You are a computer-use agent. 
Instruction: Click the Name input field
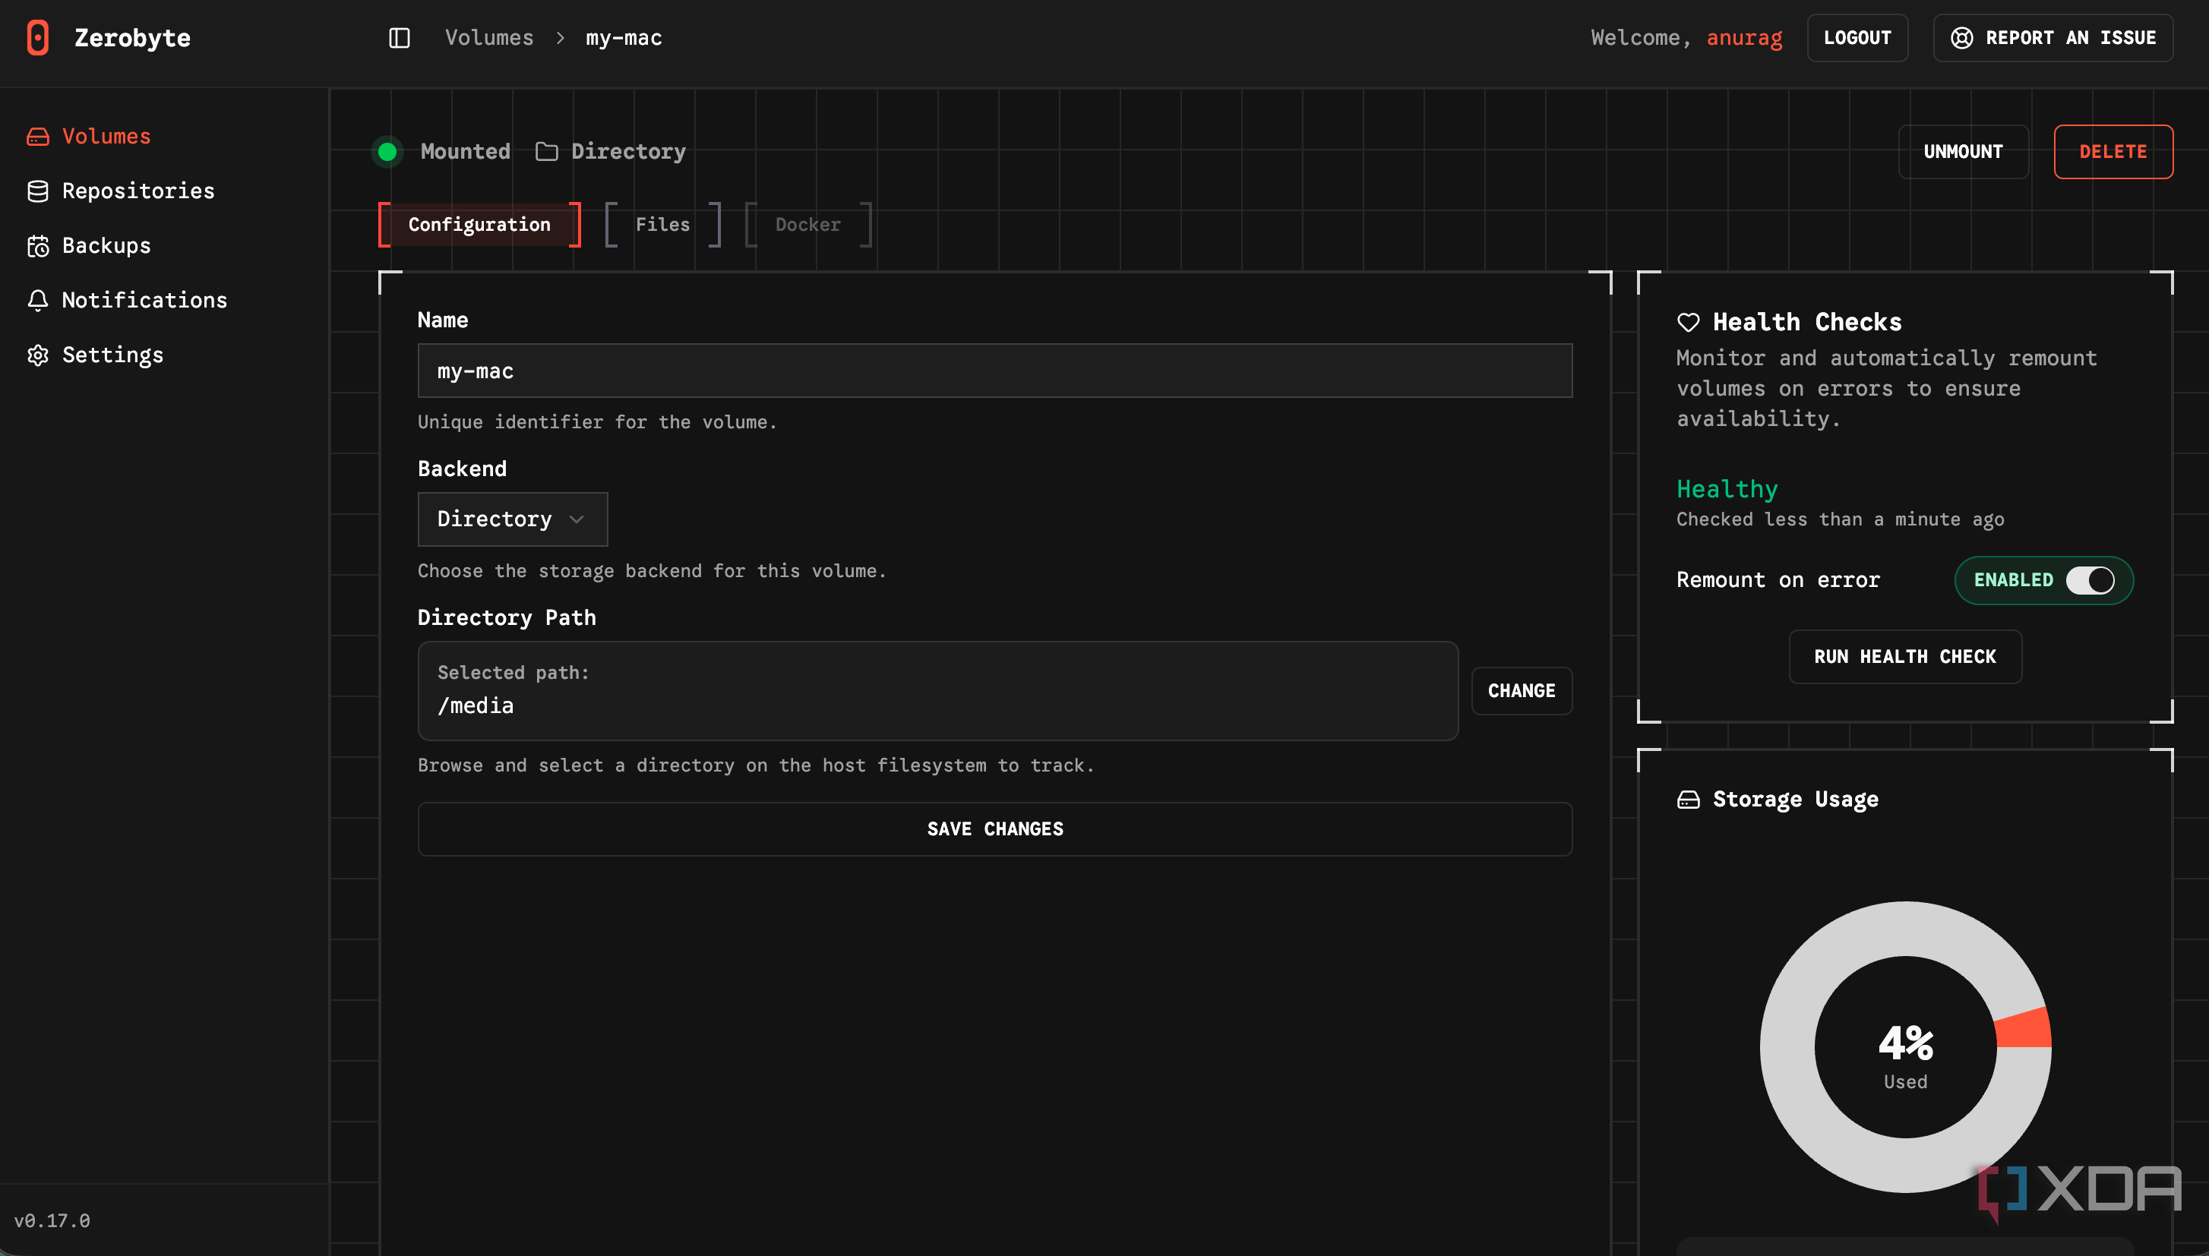995,371
